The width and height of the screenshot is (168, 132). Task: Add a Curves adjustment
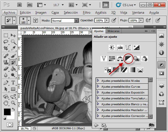pos(128,47)
